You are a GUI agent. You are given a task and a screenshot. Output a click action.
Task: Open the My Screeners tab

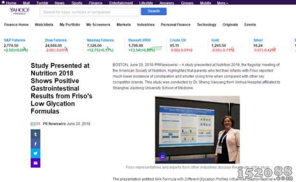pyautogui.click(x=98, y=25)
